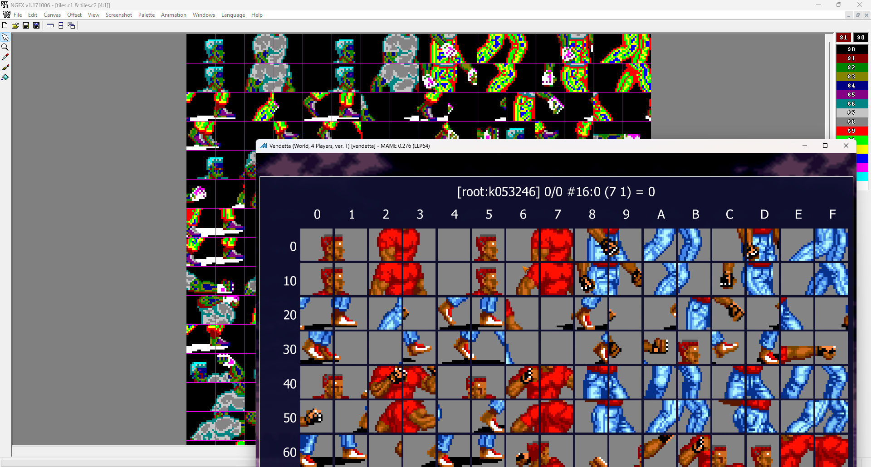Screen dimensions: 871x467
Task: Select the arrow pointer tool
Action: [5, 37]
